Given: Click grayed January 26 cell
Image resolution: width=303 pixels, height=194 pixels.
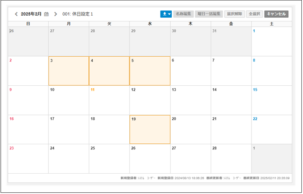Looking at the screenshot, I should pos(28,42).
